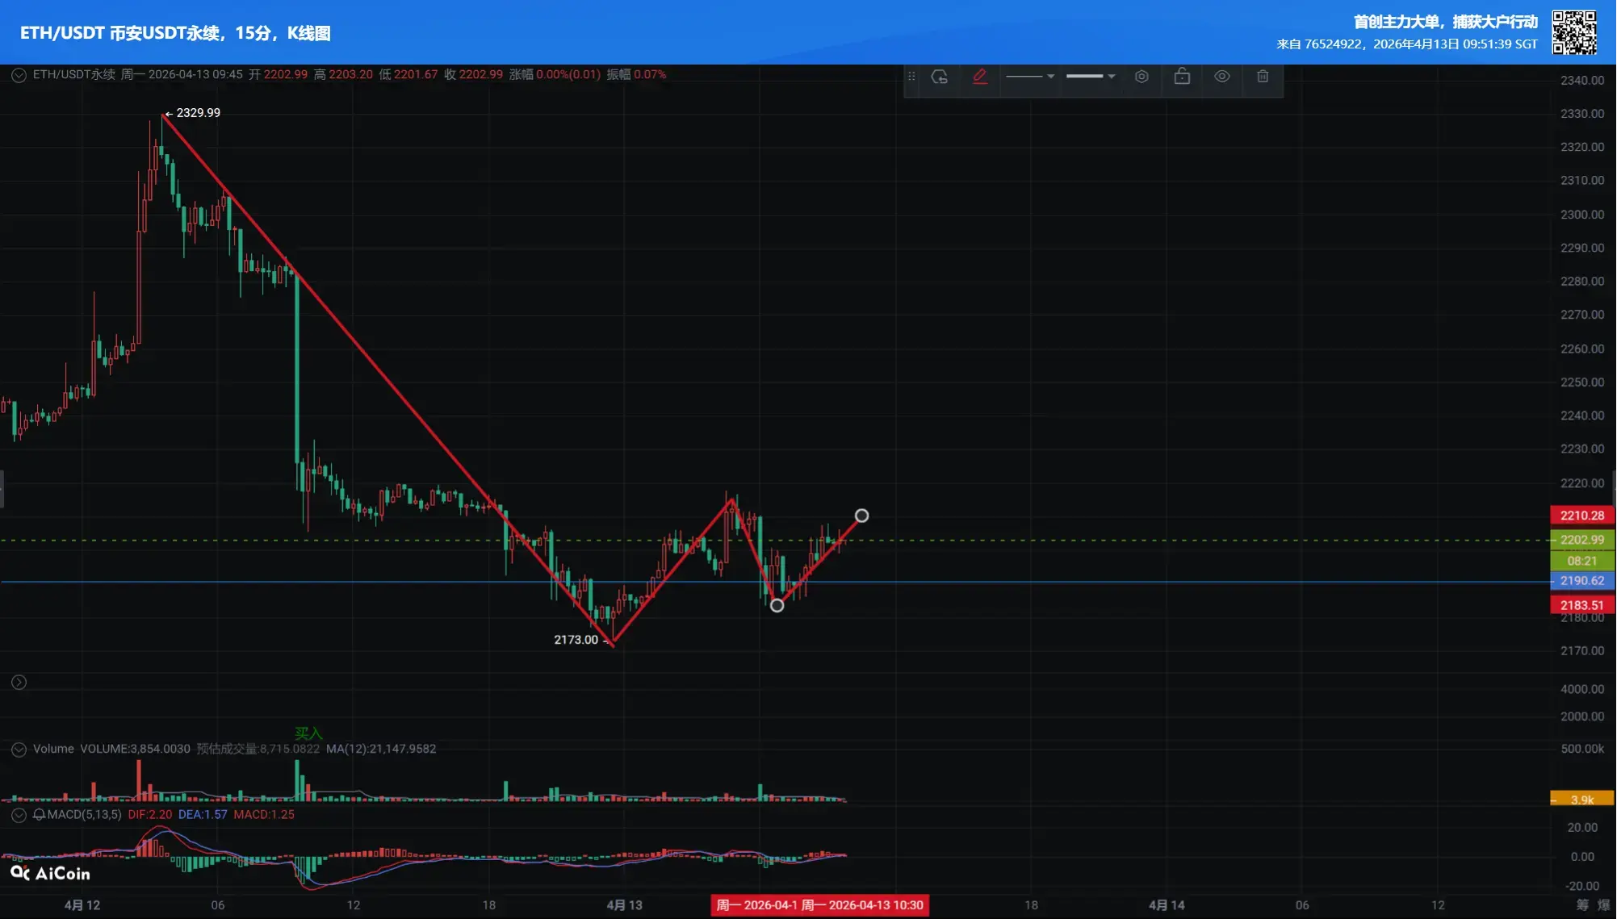Click the MACD alert bell icon
Image resolution: width=1617 pixels, height=919 pixels.
tap(39, 815)
